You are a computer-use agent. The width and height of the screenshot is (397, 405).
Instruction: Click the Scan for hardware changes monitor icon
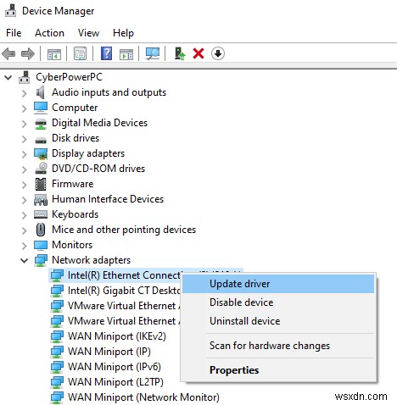tap(153, 53)
